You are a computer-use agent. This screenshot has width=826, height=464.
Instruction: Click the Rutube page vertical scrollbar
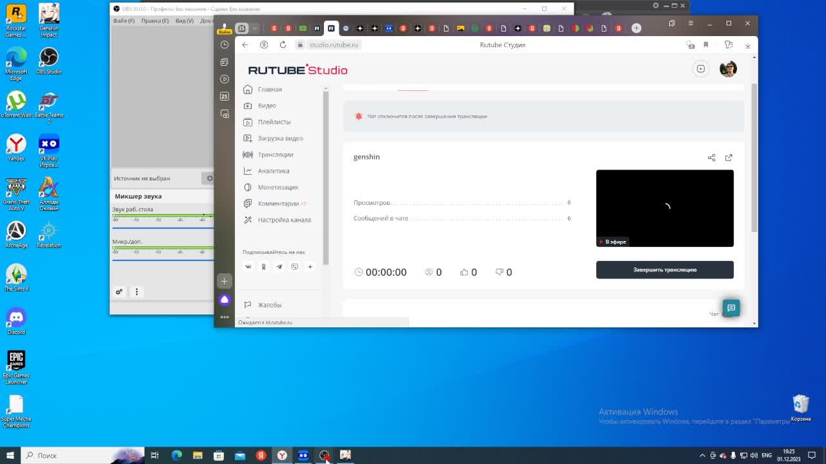coord(754,158)
